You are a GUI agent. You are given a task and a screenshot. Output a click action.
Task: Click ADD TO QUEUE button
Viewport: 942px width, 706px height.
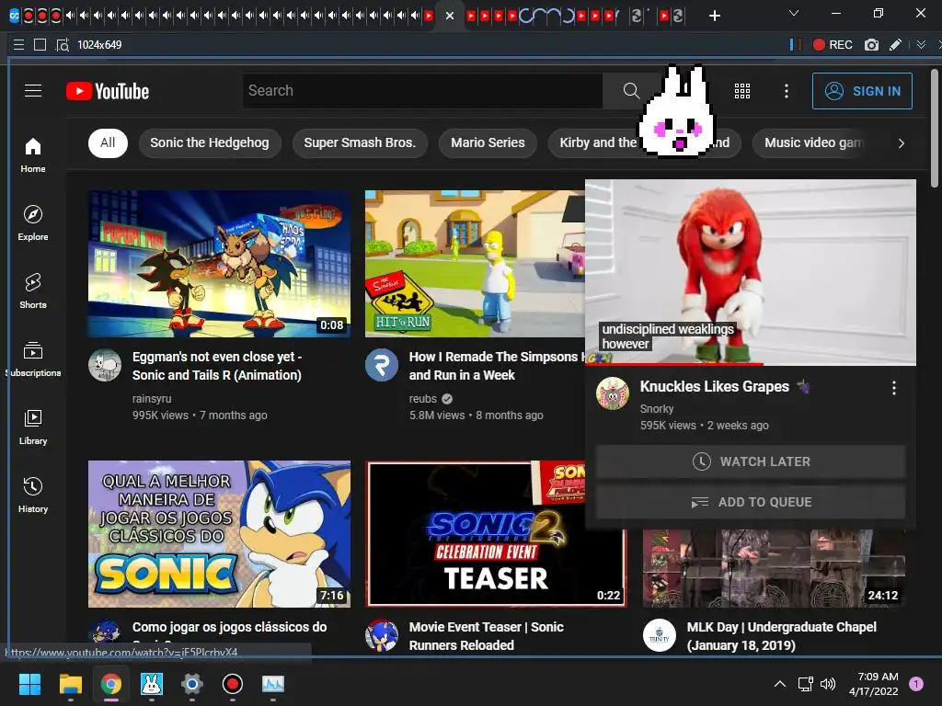click(x=751, y=502)
